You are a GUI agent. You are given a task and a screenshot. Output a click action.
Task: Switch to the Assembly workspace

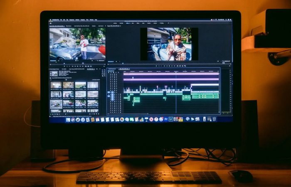[121, 23]
